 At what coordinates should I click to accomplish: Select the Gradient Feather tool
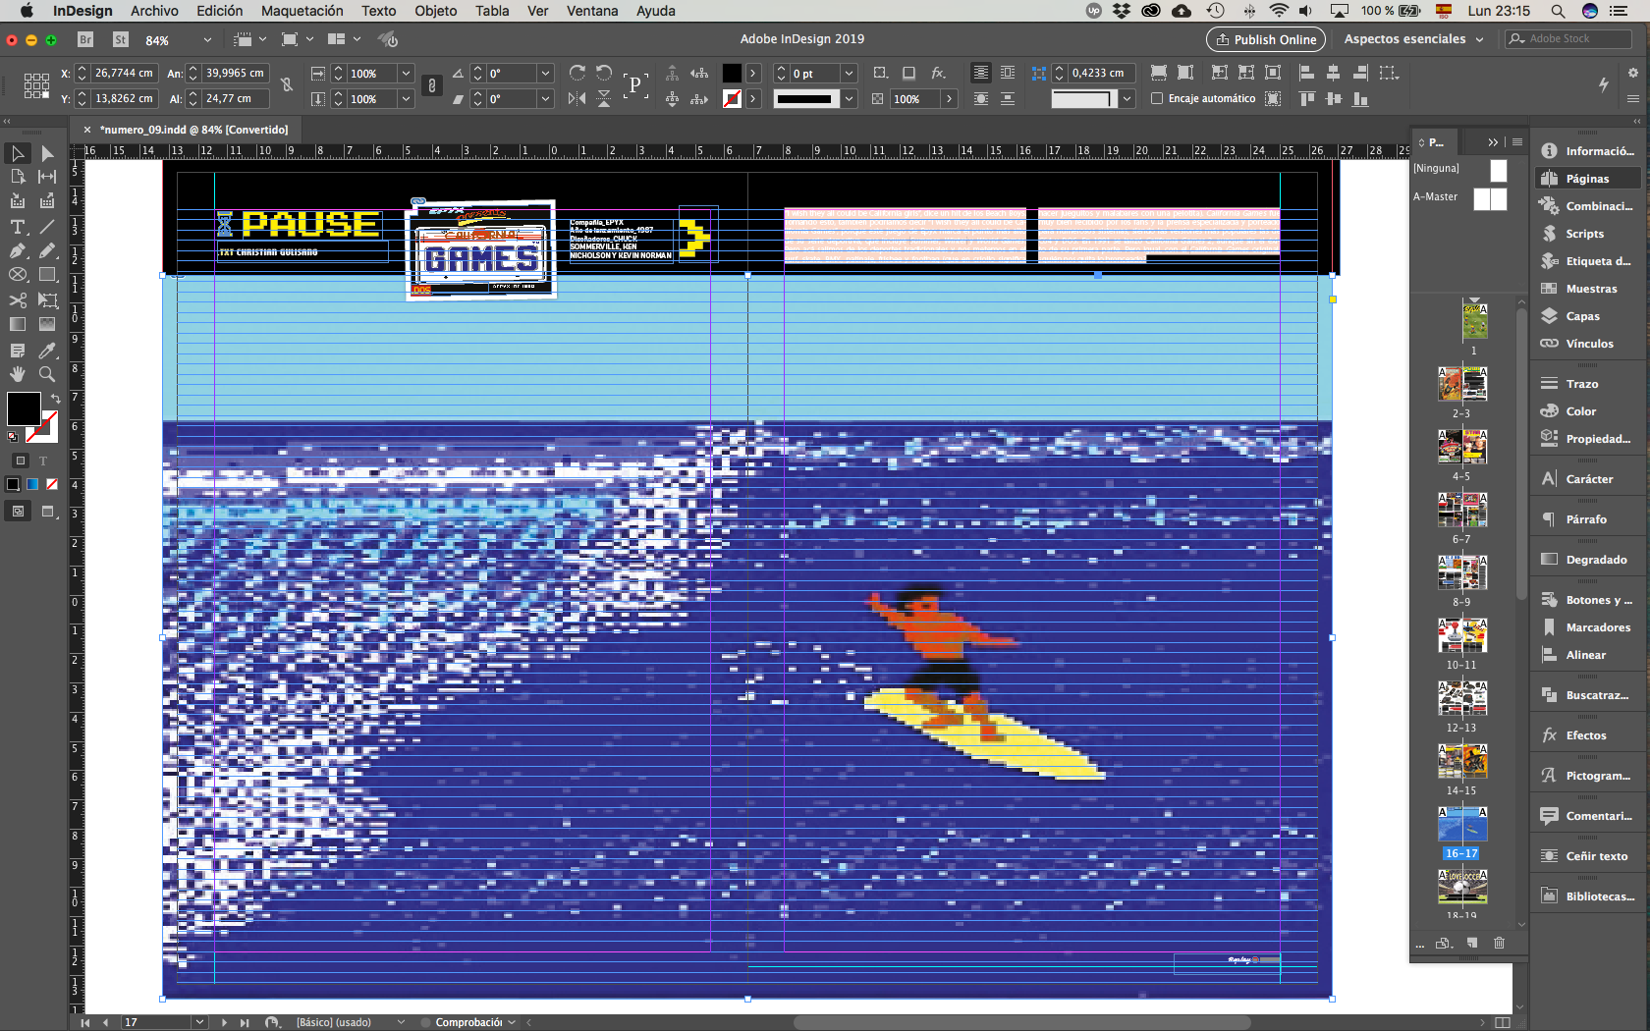[x=46, y=324]
